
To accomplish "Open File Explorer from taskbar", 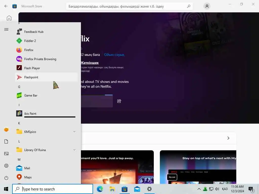I will (112, 189).
